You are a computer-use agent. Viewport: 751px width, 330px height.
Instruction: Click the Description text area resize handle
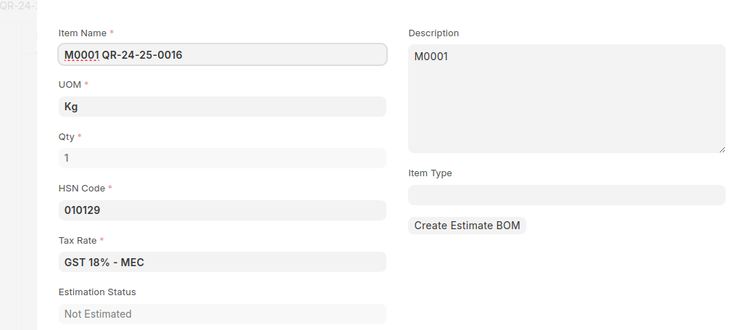[721, 149]
